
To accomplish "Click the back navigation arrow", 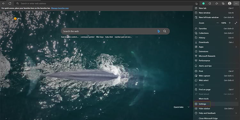I will pos(4,4).
